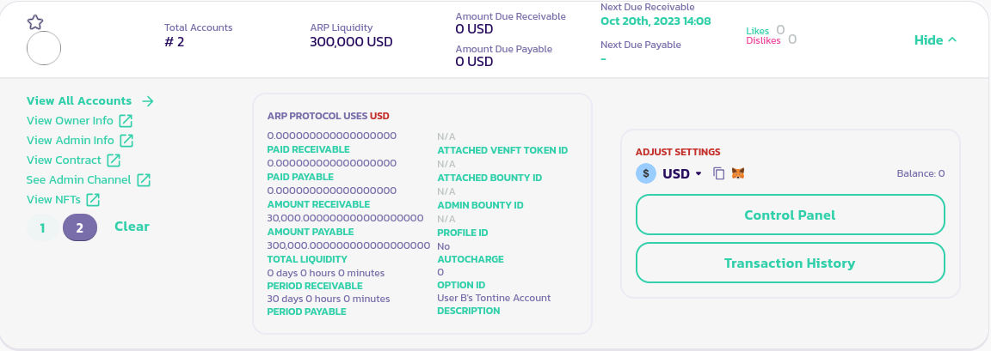Click external link icon beside View Admin Info
991x351 pixels.
point(126,141)
